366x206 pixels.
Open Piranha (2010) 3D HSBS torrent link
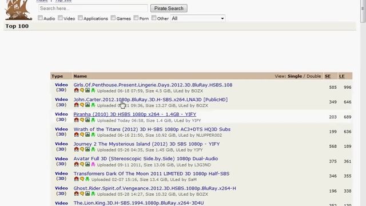(x=135, y=114)
